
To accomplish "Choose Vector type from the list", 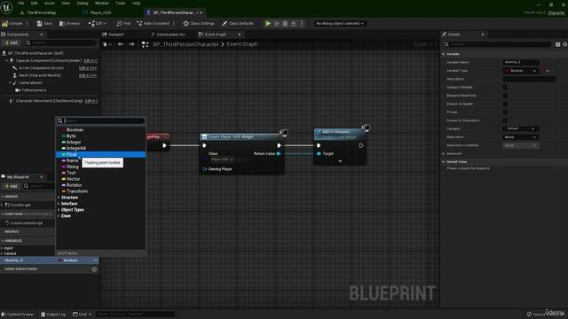I will pyautogui.click(x=73, y=179).
